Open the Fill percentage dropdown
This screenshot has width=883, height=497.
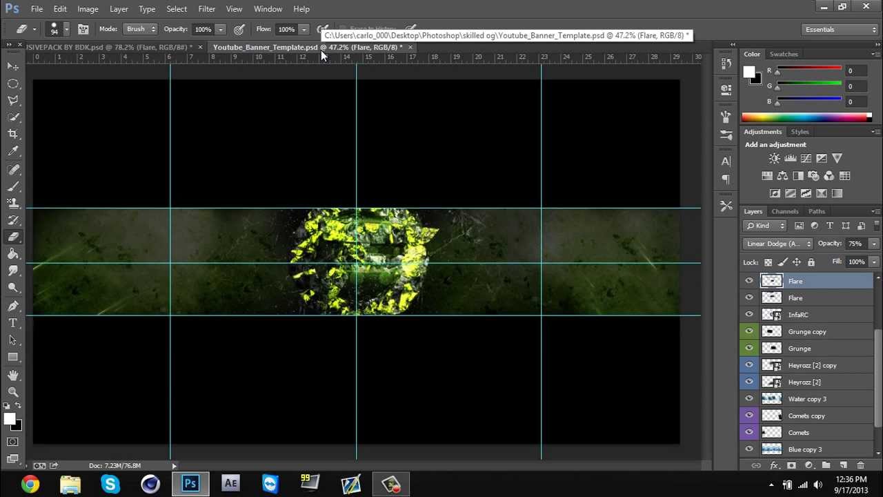(873, 262)
